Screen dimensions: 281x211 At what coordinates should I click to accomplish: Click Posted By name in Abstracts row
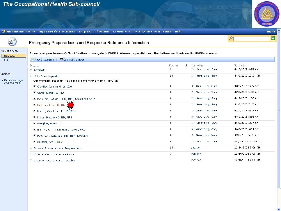204,70
